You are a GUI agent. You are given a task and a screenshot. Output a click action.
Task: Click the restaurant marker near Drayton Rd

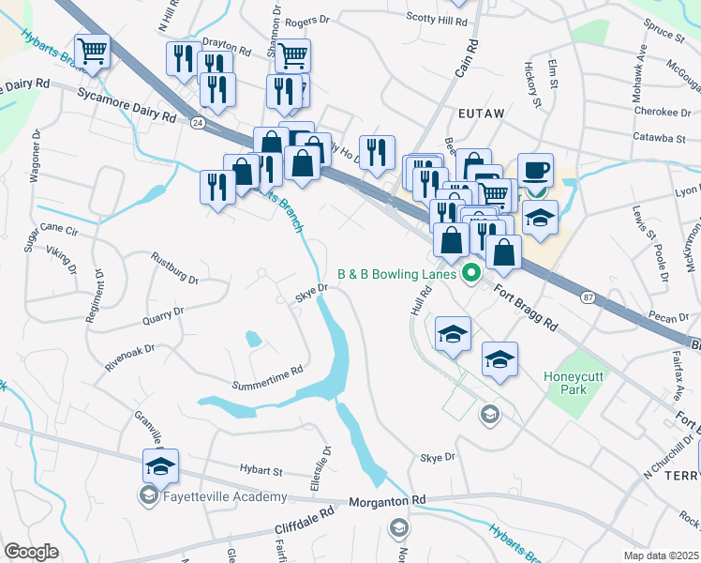[x=184, y=59]
